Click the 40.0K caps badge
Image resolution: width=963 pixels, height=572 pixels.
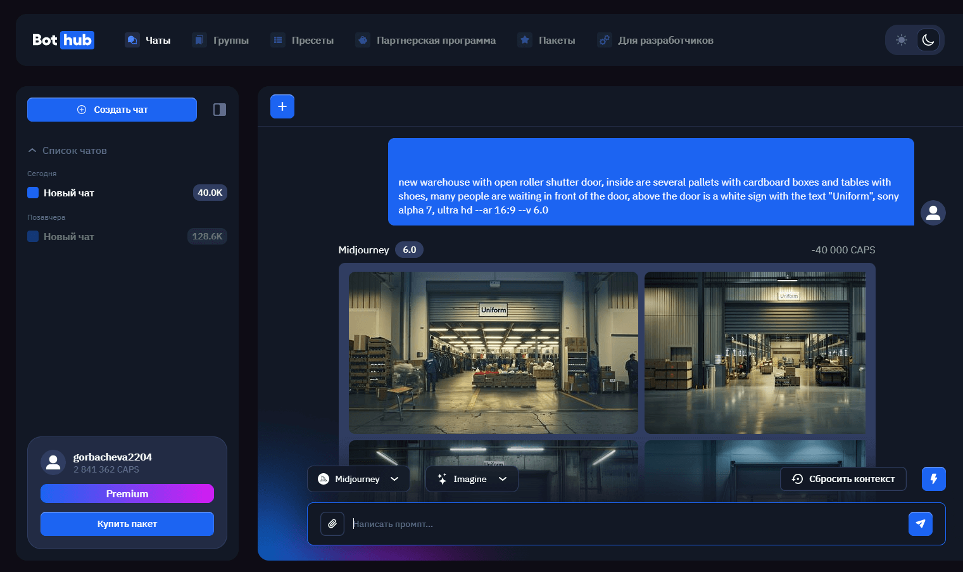point(210,193)
